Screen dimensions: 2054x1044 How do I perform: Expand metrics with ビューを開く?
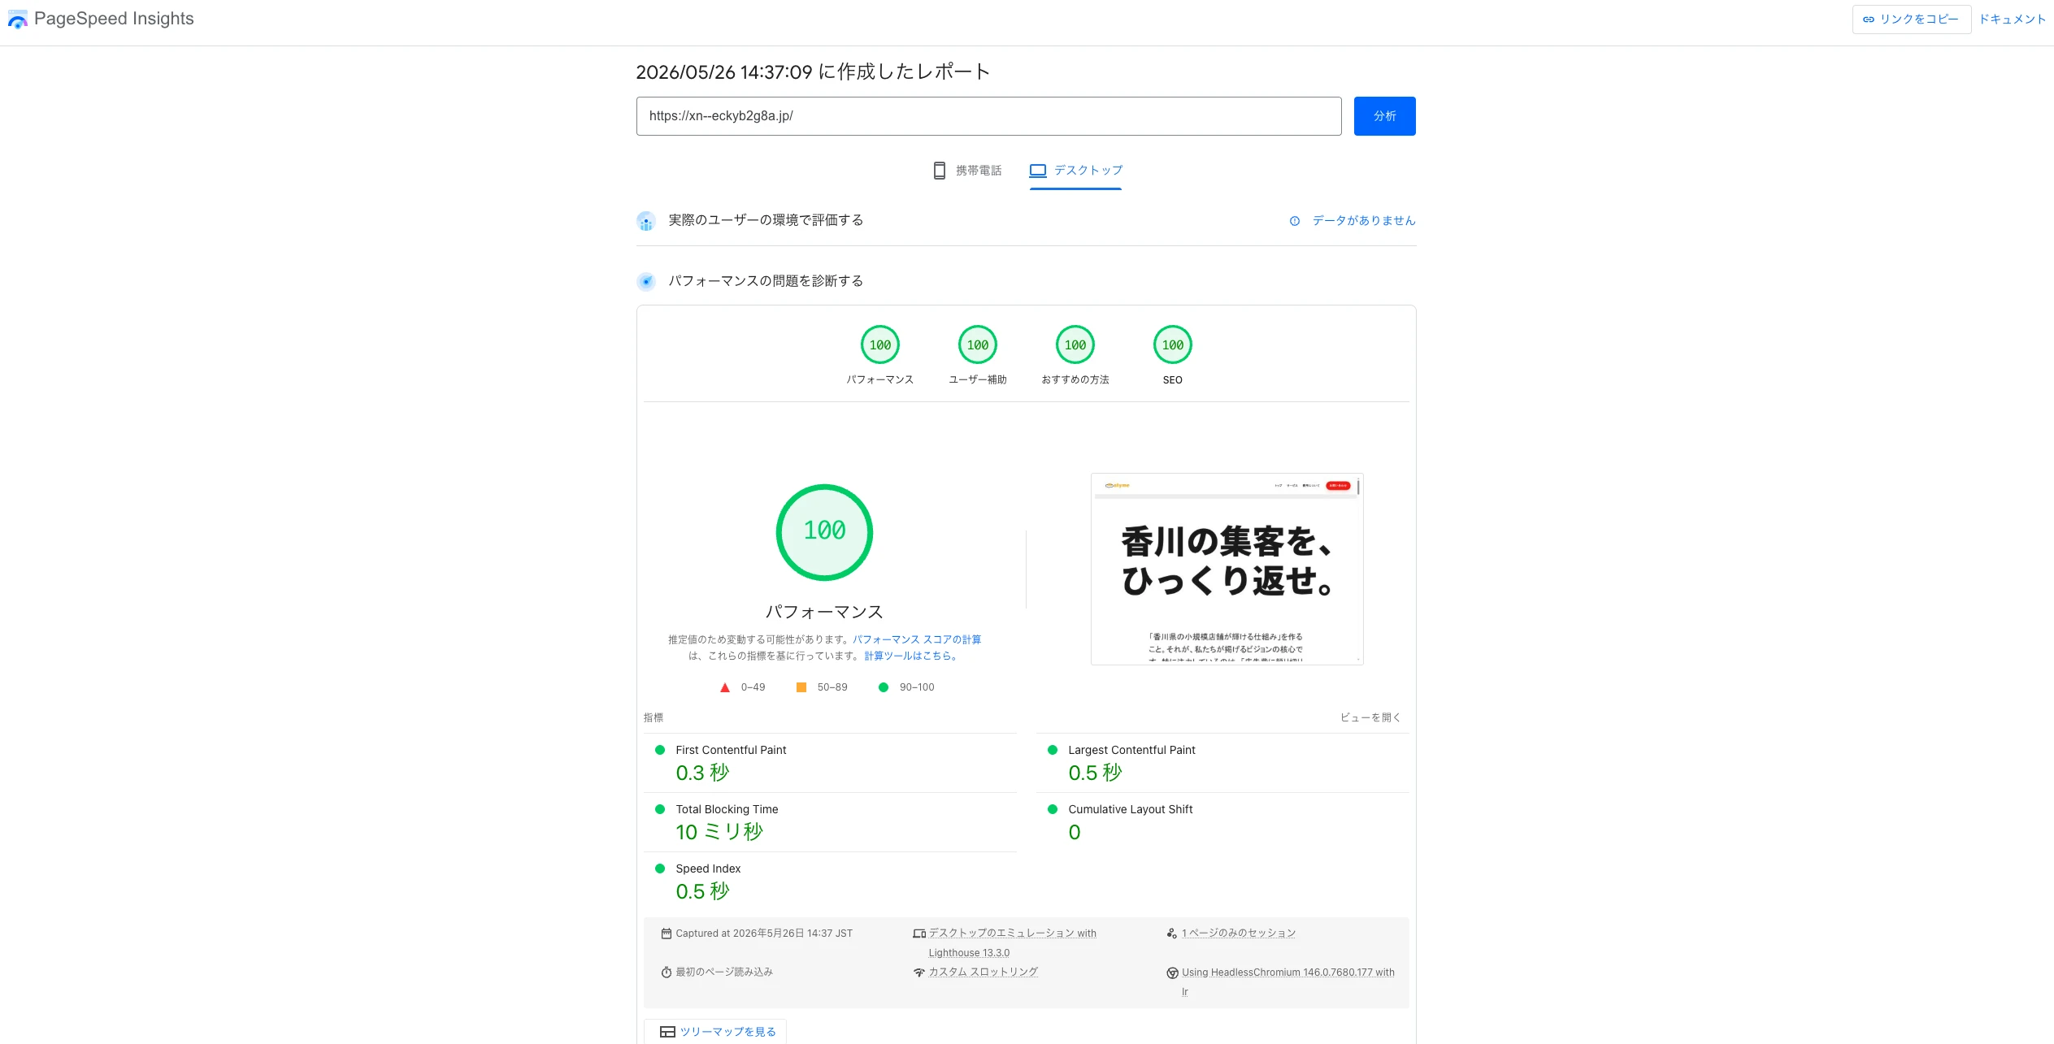(1370, 717)
